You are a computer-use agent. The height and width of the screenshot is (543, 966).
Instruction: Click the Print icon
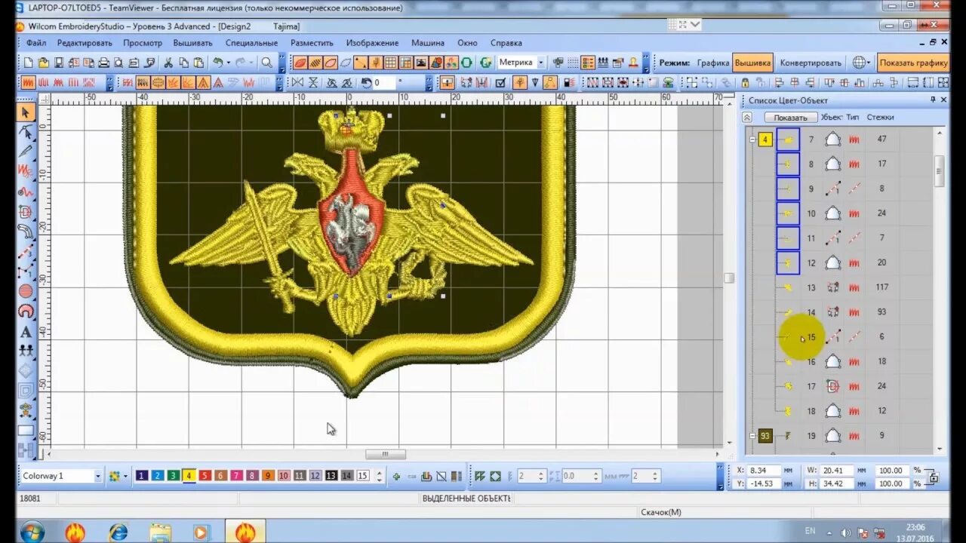point(104,63)
